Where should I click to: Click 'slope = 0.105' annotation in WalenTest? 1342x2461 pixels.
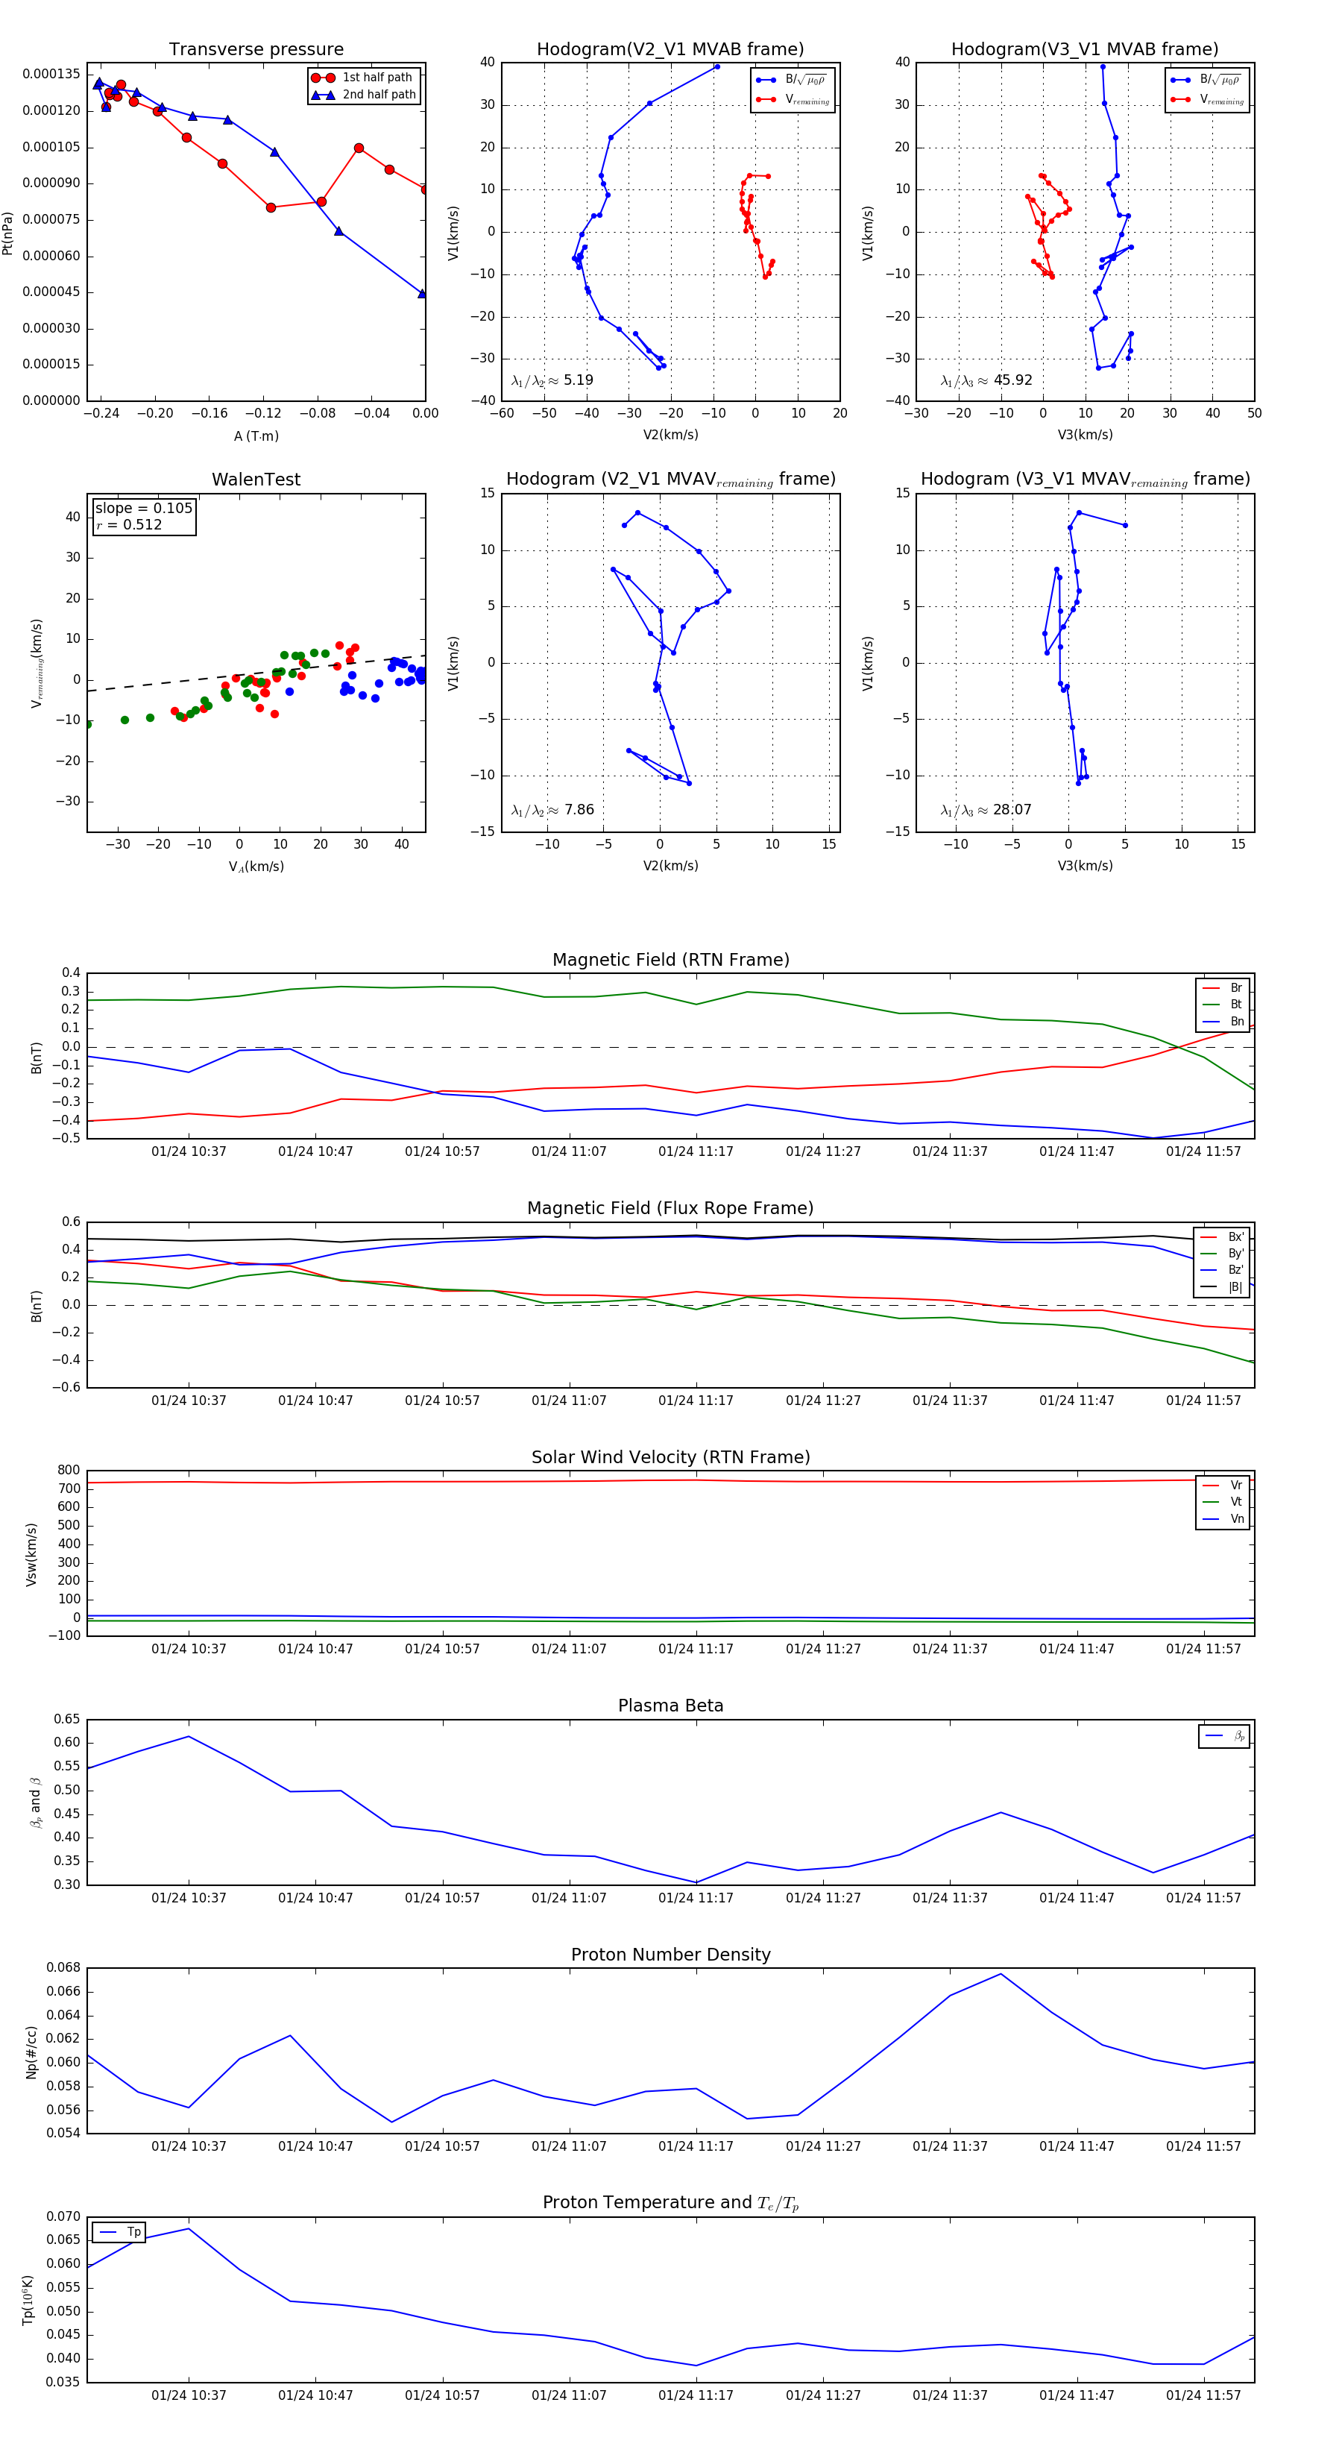pos(143,509)
